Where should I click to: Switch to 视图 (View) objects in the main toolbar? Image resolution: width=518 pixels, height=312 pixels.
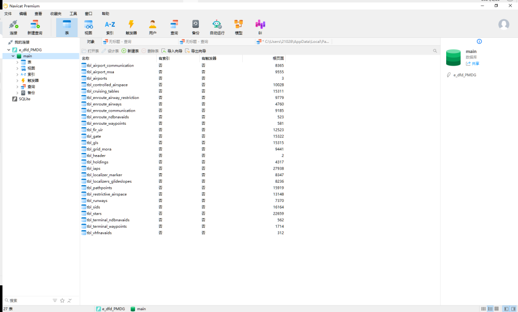[88, 27]
